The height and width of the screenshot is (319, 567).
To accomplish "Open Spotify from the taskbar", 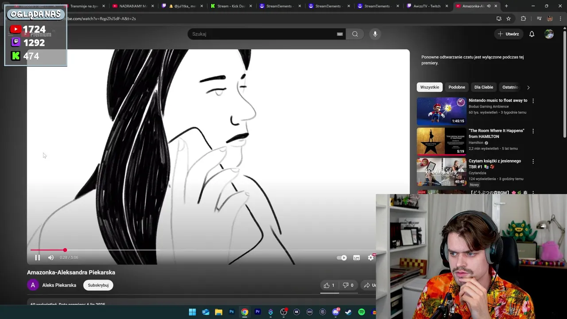I will (361, 312).
